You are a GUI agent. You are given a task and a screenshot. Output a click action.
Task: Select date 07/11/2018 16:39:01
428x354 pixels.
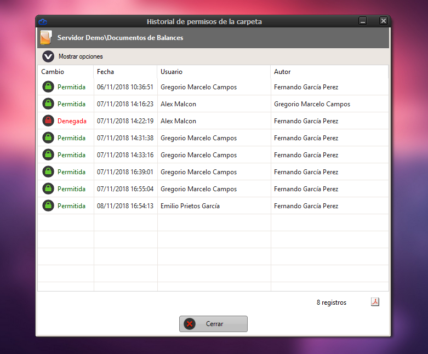click(x=125, y=172)
